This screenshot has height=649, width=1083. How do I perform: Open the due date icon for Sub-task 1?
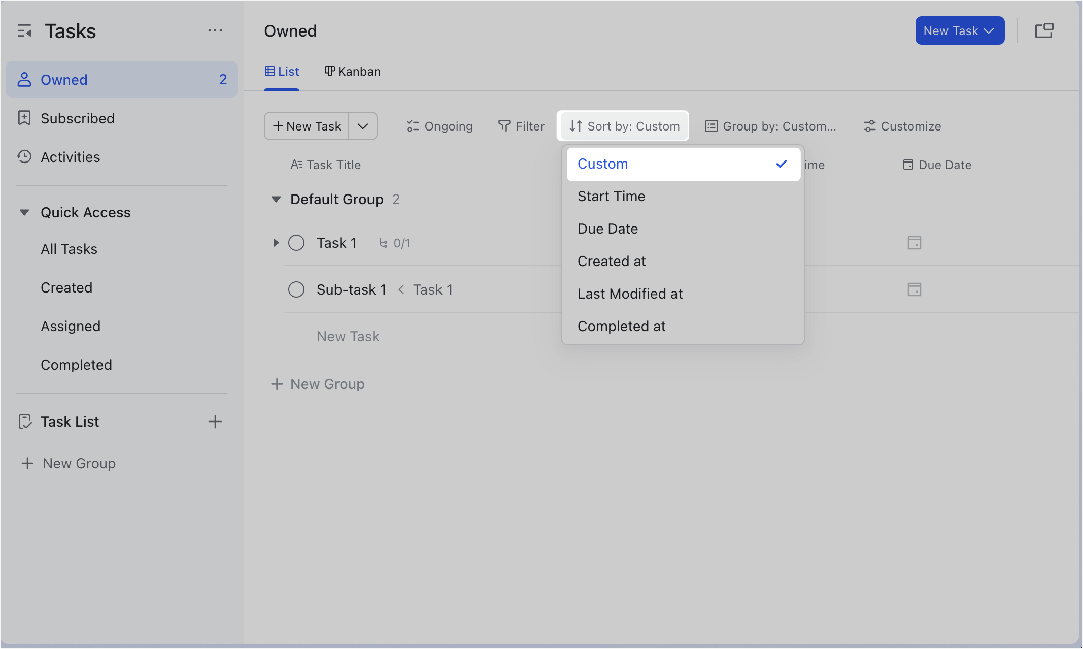(915, 289)
